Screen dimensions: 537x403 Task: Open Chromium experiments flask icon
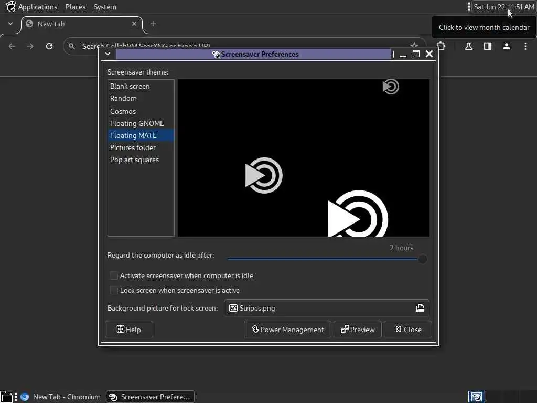tap(469, 46)
